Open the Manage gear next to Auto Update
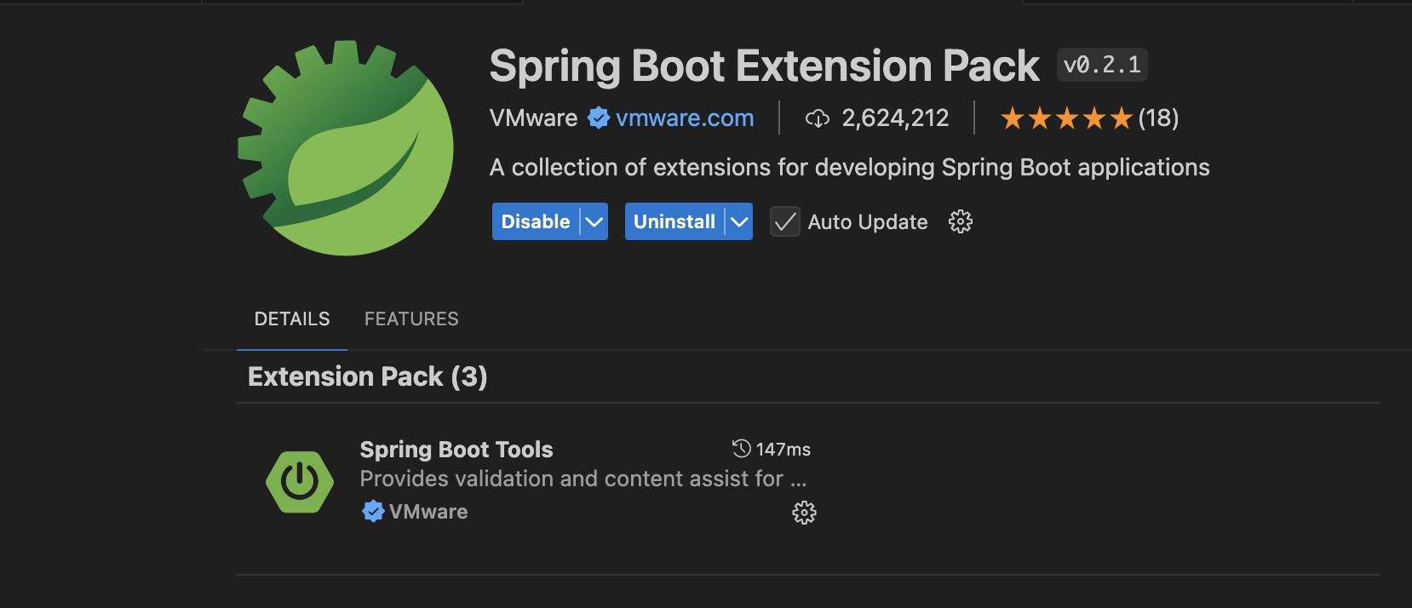The height and width of the screenshot is (608, 1412). point(960,222)
